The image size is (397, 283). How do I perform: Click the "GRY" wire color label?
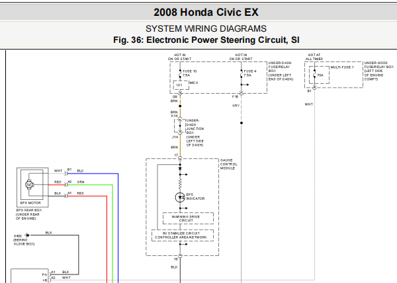click(236, 106)
